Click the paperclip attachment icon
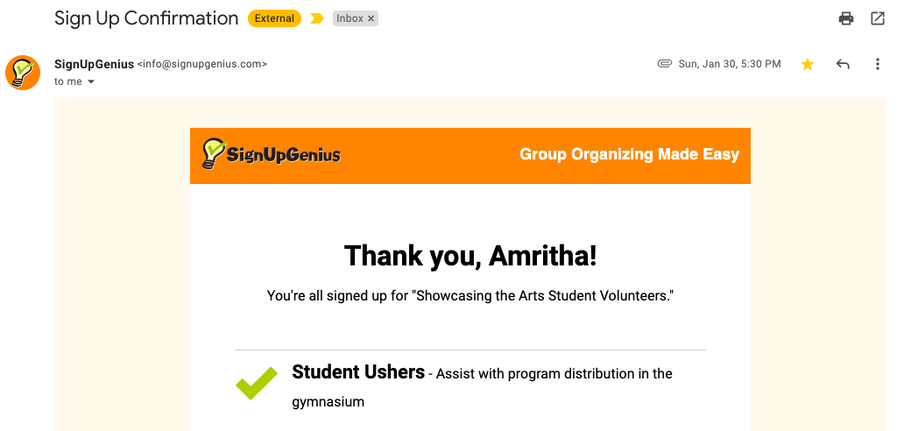 [x=665, y=64]
